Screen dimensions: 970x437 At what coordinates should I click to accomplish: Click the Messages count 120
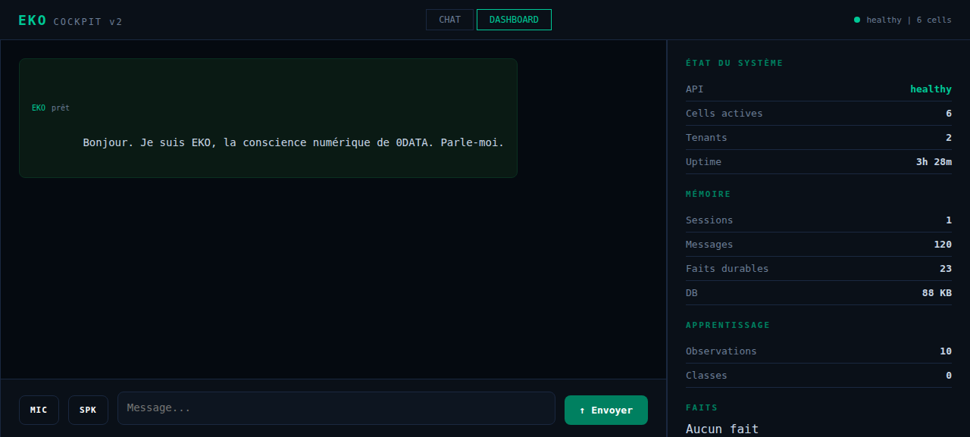tap(943, 244)
